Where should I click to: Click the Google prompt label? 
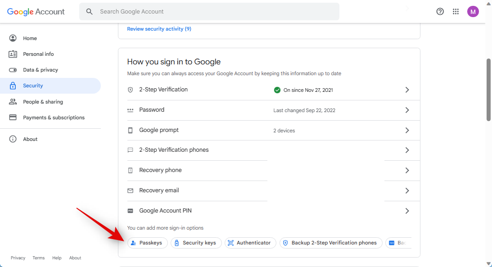(x=159, y=130)
